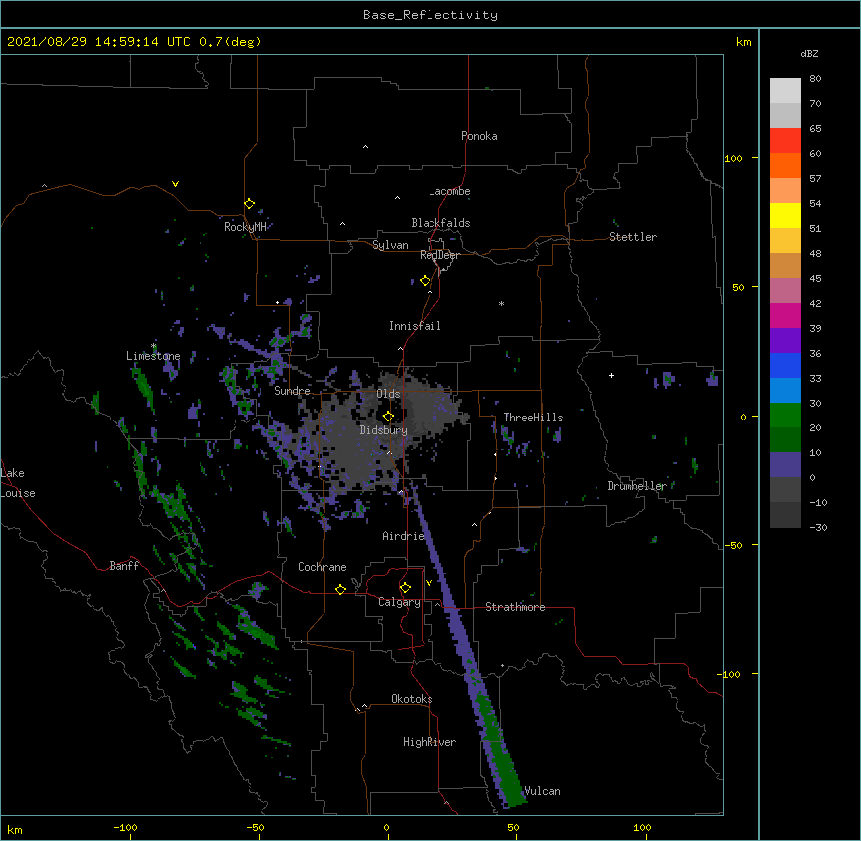Click the Vulcan label

tap(542, 791)
